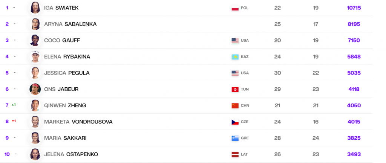The width and height of the screenshot is (386, 163).
Task: Click the USA flag next to Jessica Pegula
Action: coord(235,73)
